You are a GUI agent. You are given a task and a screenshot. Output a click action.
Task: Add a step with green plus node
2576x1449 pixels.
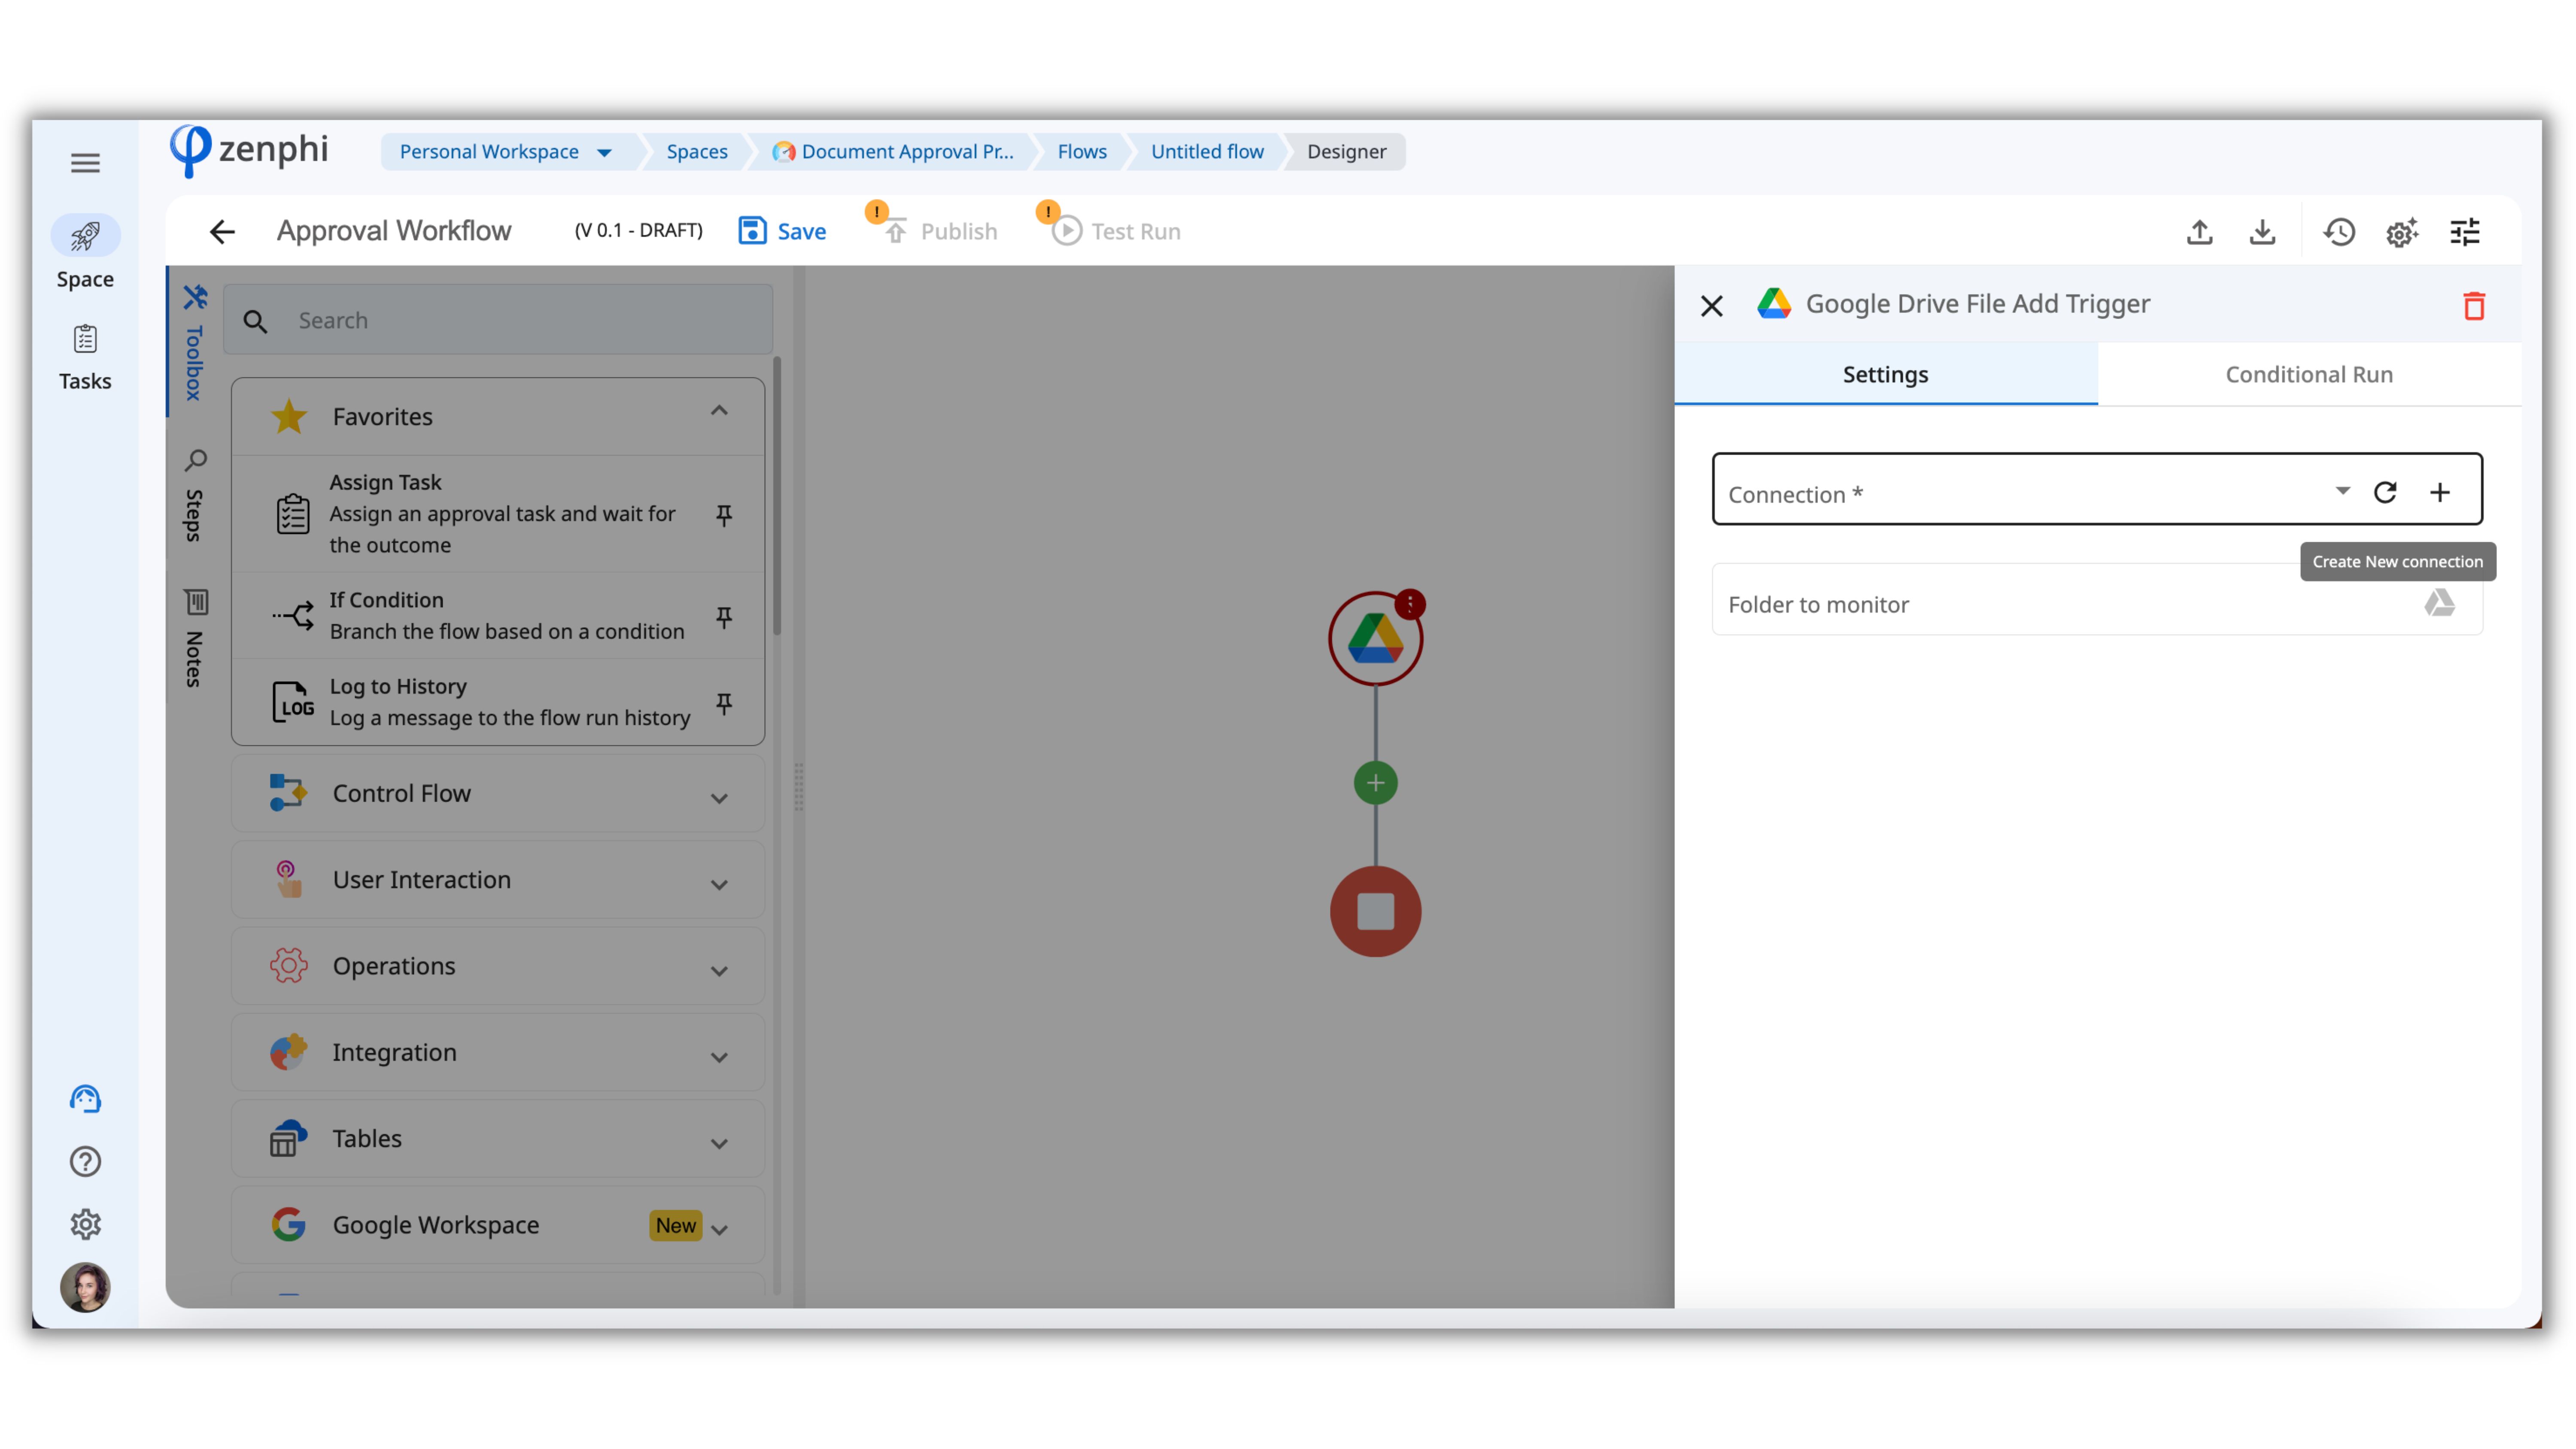click(1375, 783)
